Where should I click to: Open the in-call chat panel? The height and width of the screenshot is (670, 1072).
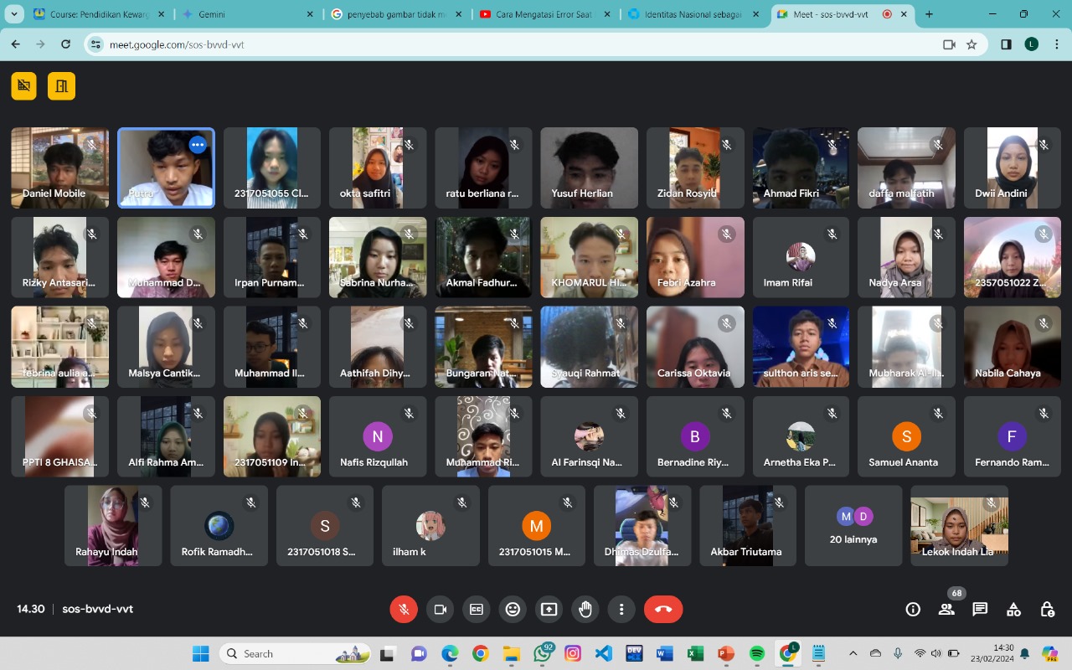click(x=980, y=610)
